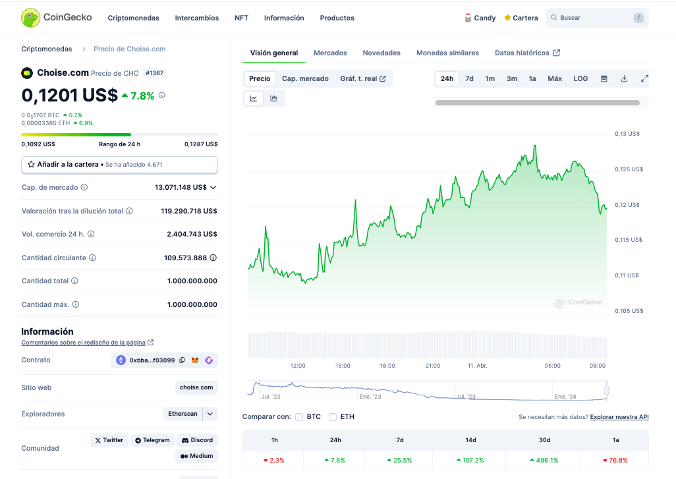Select the candlestick chart view icon
676x479 pixels.
click(273, 98)
